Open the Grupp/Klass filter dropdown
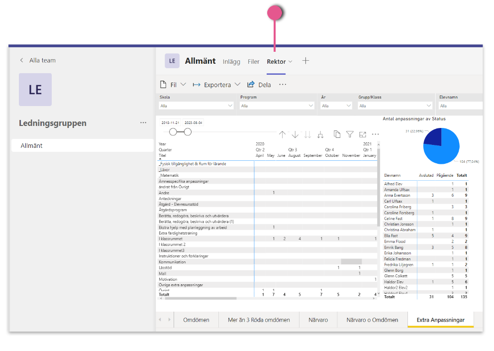Viewport: 494px width, 351px height. tap(395, 106)
